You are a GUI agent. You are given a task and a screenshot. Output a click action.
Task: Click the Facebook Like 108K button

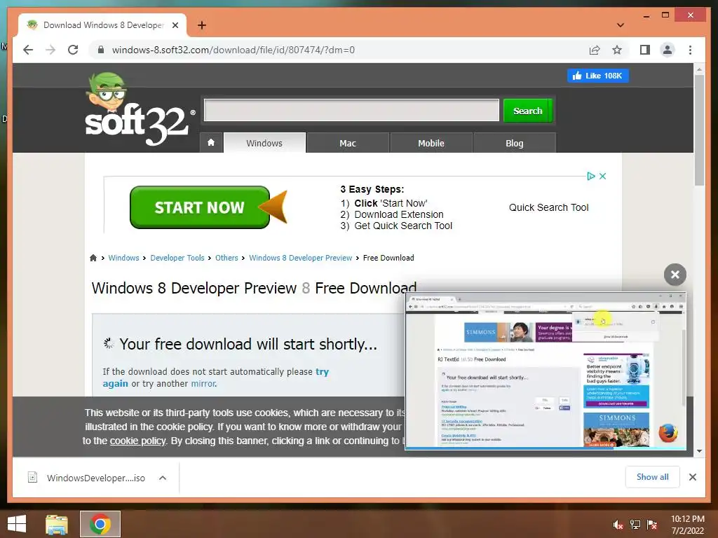tap(598, 76)
